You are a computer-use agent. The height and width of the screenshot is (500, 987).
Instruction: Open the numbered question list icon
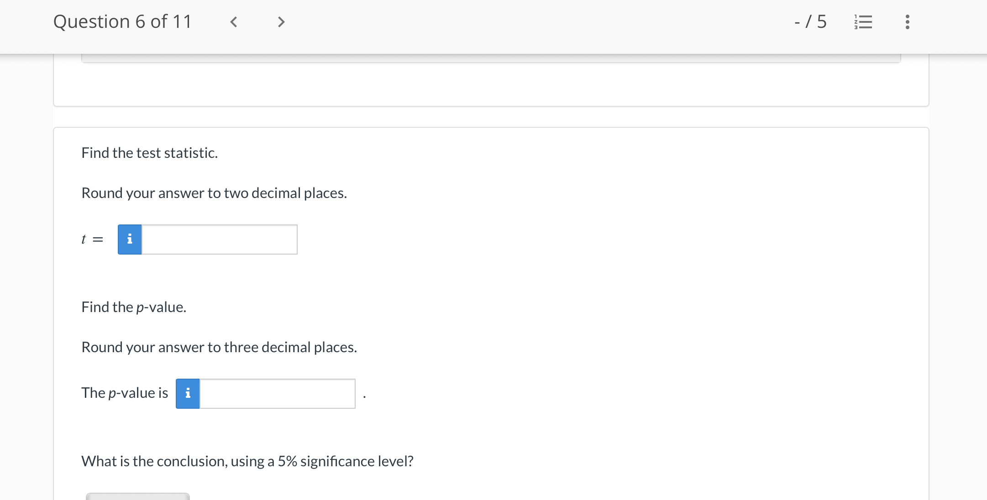point(863,22)
